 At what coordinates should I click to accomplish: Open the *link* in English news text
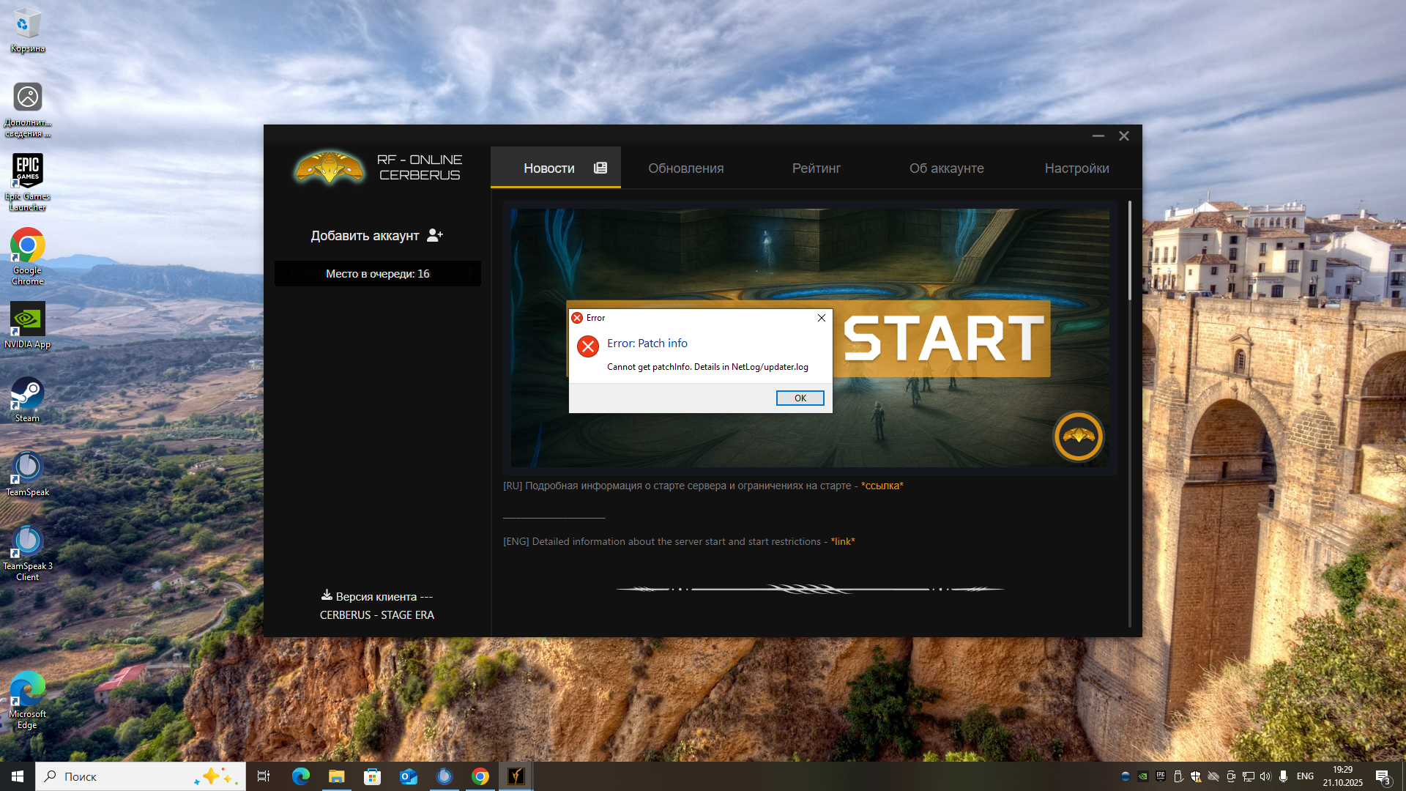pyautogui.click(x=842, y=541)
